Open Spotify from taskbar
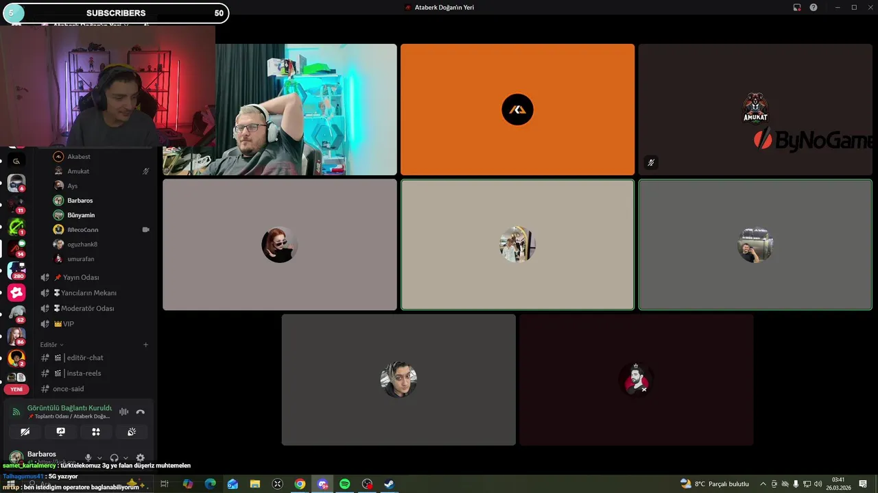The height and width of the screenshot is (493, 878). (345, 484)
